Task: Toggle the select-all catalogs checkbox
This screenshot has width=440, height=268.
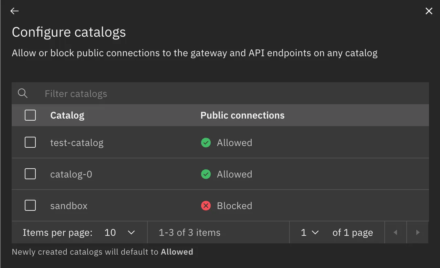Action: (30, 115)
